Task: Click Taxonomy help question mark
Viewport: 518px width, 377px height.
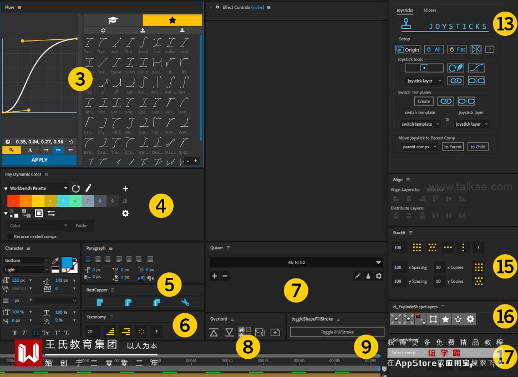Action: [156, 332]
